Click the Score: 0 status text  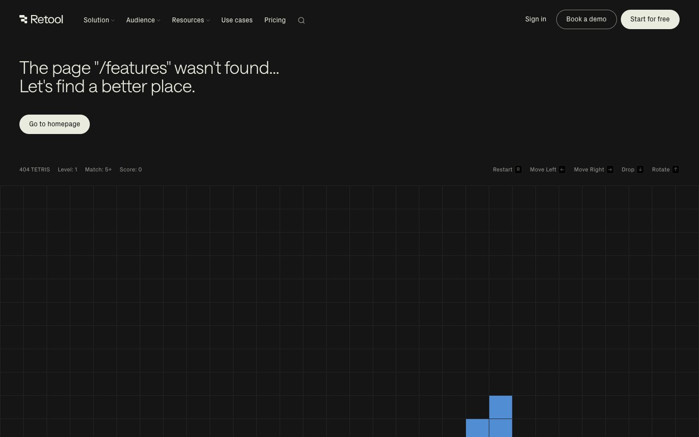[x=131, y=169]
